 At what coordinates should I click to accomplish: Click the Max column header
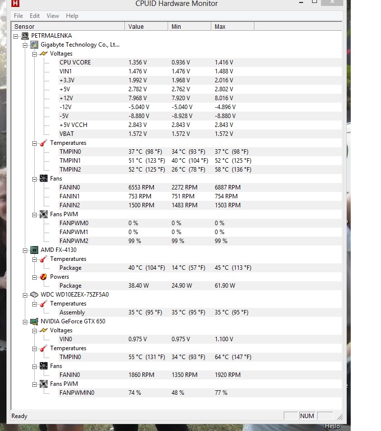click(x=233, y=27)
